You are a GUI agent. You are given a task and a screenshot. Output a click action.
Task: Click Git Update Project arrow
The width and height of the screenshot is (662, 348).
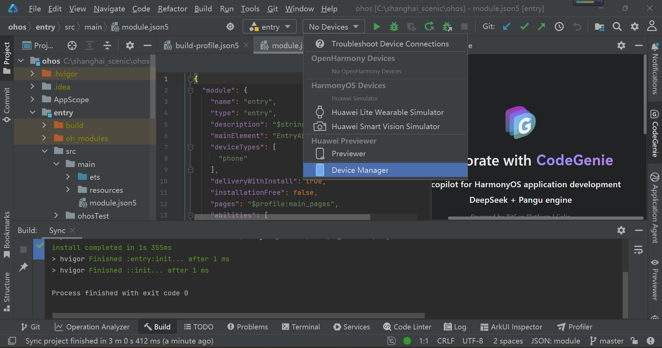506,27
